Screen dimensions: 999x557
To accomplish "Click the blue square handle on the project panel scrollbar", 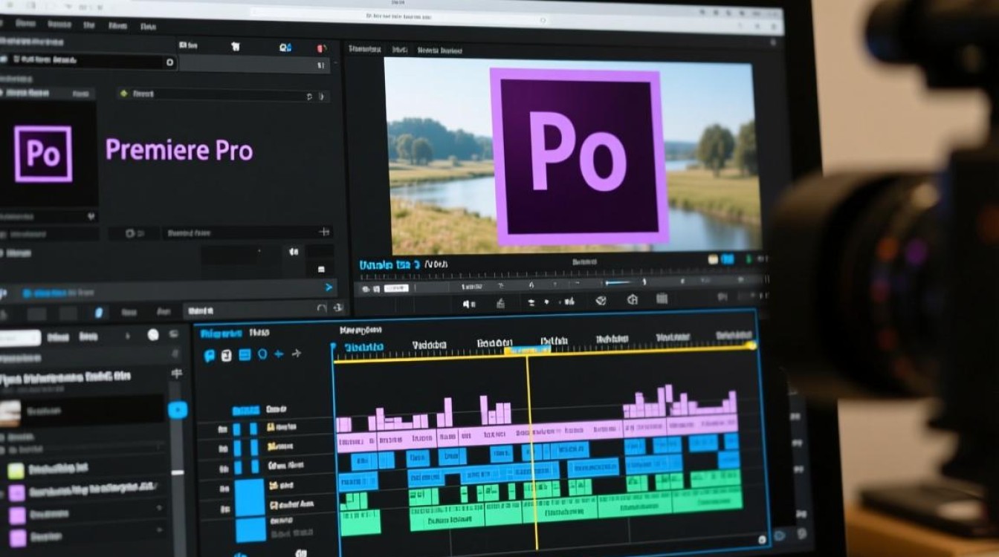I will click(x=178, y=410).
